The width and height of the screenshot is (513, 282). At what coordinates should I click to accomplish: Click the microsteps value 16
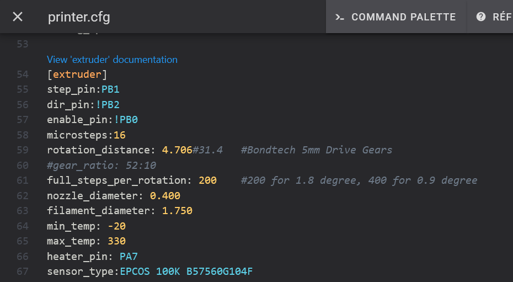120,135
